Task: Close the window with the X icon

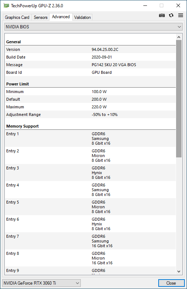Action: tap(178, 5)
